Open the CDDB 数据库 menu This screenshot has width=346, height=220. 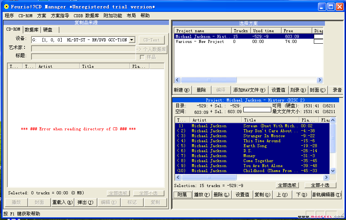[x=86, y=16]
